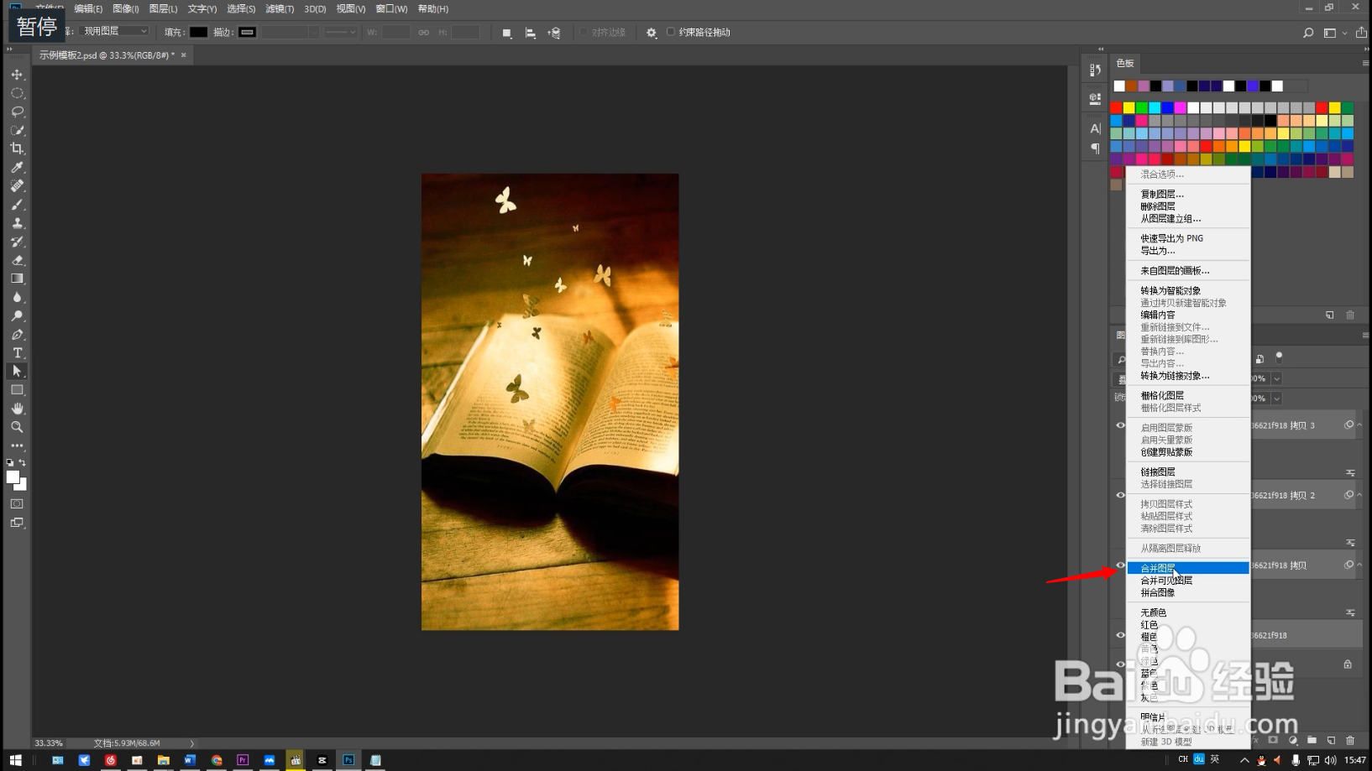Open path arrangement icon in options bar

tap(553, 33)
